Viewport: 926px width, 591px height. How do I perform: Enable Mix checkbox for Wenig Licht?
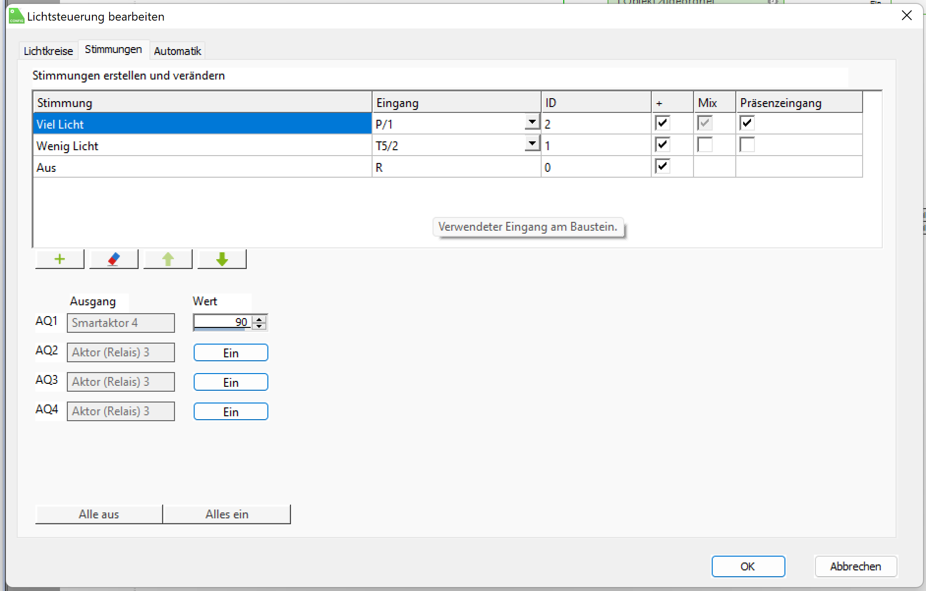point(705,145)
